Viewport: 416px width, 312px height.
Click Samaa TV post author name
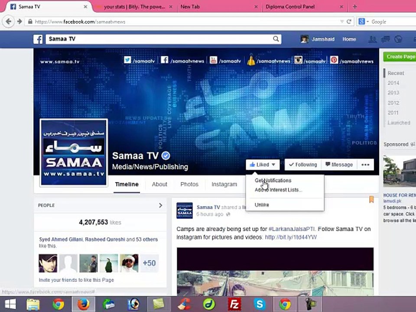(208, 207)
